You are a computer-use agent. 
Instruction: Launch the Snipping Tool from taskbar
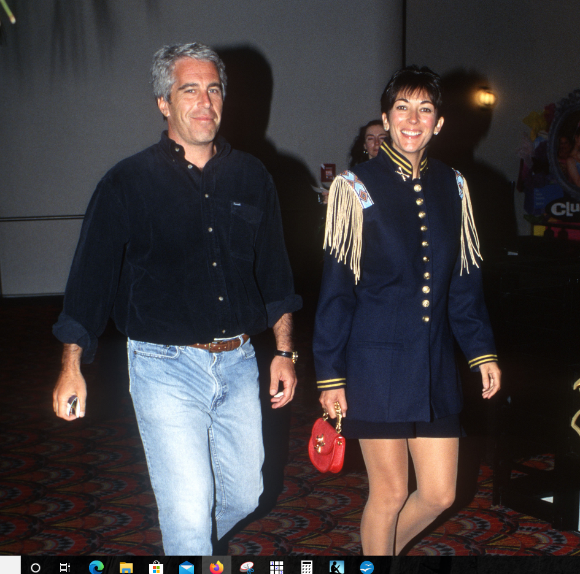tap(247, 567)
